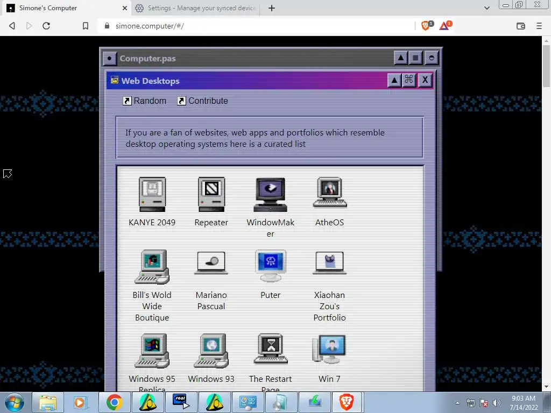
Task: Open the AtheOS computer icon
Action: point(330,193)
